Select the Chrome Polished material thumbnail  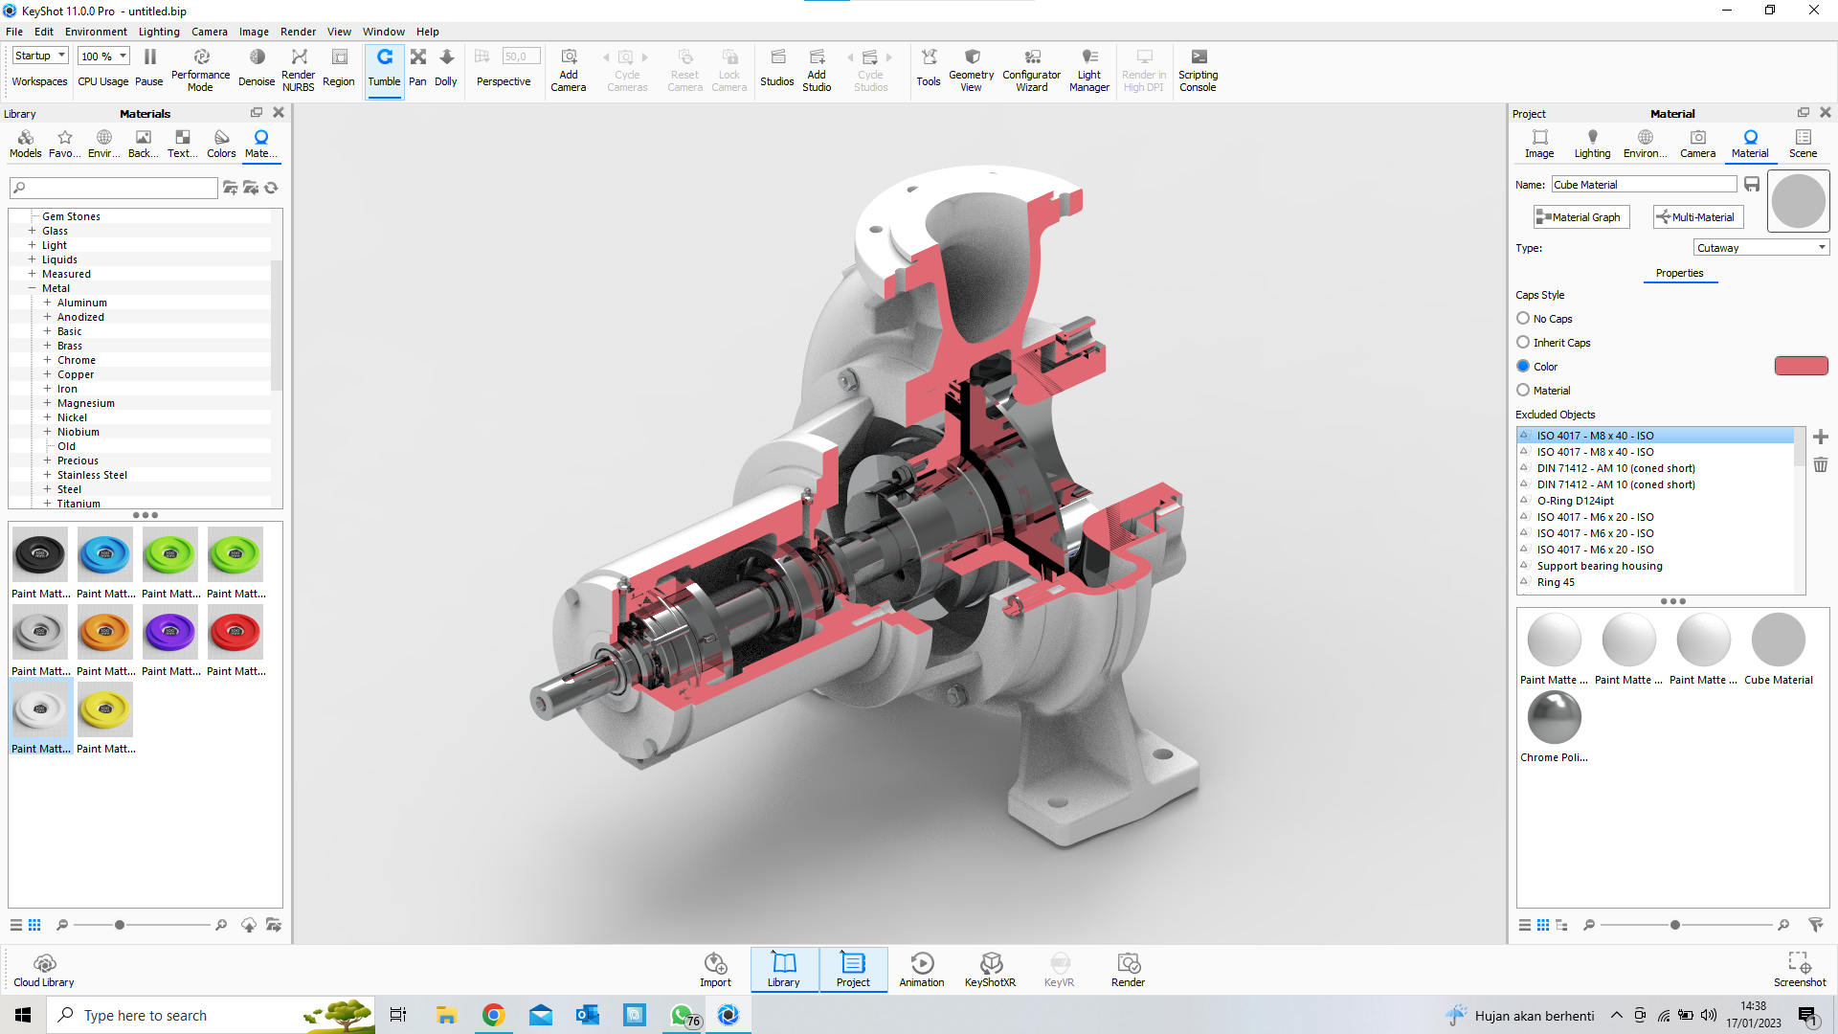[1554, 718]
